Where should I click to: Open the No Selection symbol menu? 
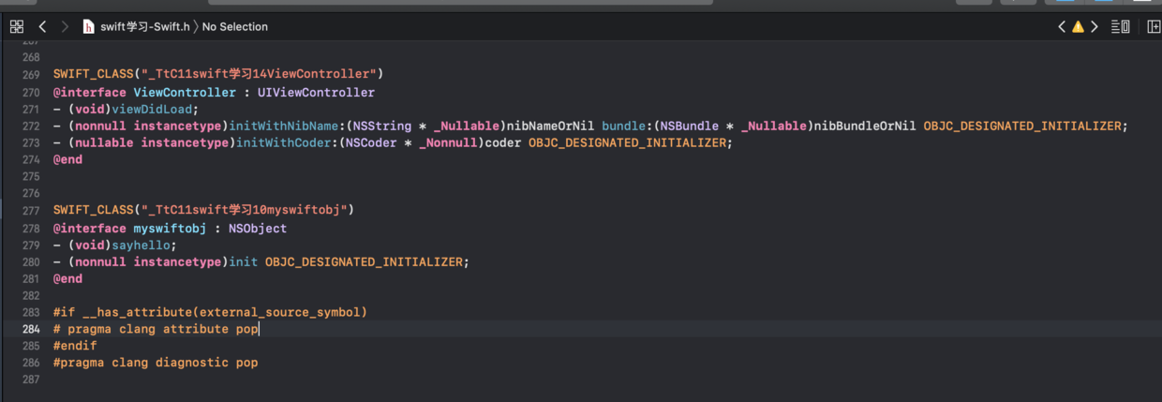235,26
